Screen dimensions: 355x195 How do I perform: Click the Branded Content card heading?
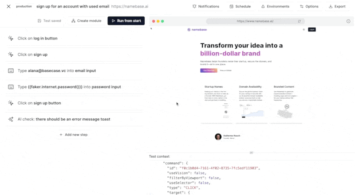(x=284, y=86)
